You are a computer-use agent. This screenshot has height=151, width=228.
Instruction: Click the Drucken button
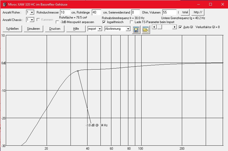[x=55, y=29]
